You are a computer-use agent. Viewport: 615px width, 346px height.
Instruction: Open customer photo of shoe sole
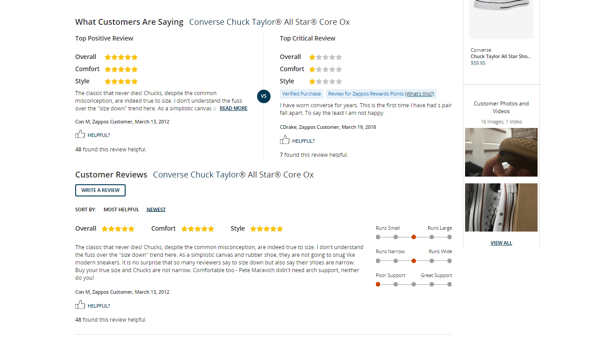coord(501,152)
